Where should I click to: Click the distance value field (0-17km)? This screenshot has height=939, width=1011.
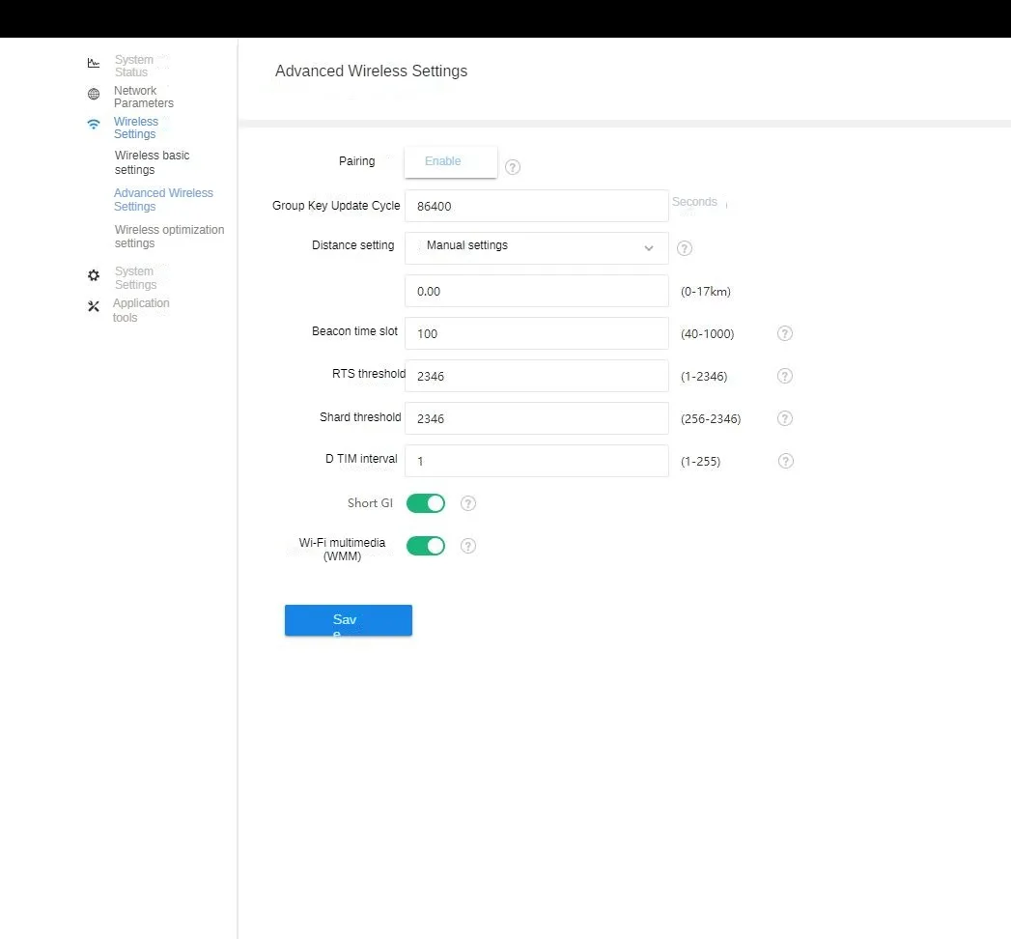click(536, 291)
